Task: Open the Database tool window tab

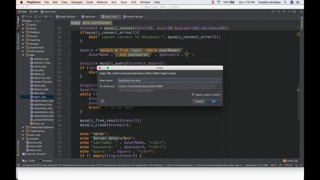Action: pos(301,23)
